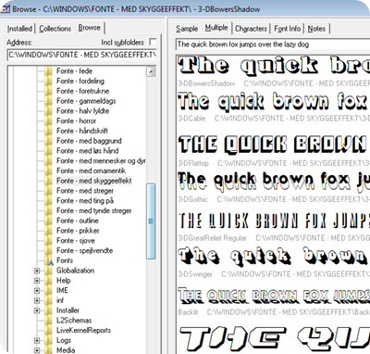
Task: Expand the Help folder node
Action: tap(37, 281)
